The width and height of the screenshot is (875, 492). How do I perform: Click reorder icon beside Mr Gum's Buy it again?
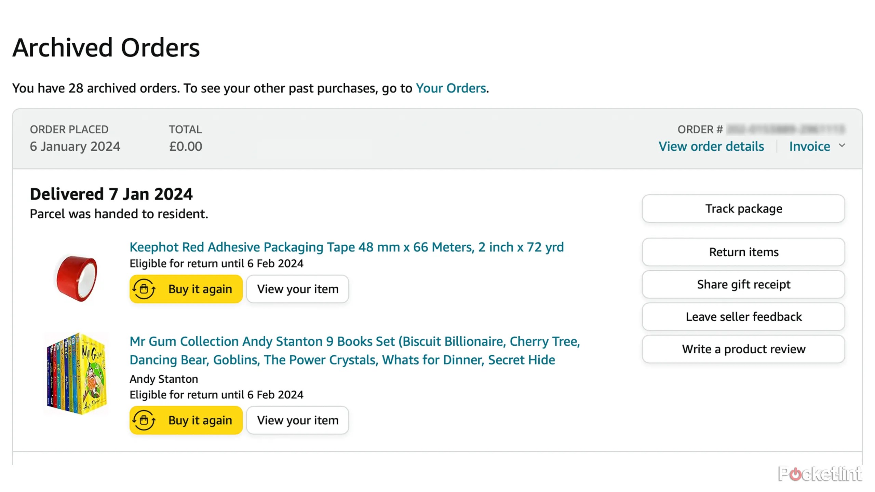[144, 420]
